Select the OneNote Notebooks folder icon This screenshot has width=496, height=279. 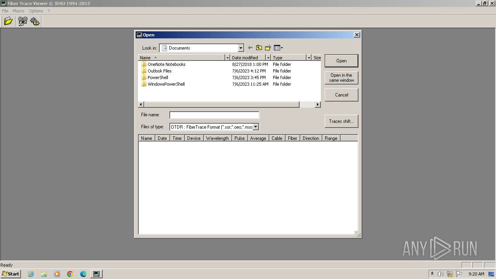(144, 64)
